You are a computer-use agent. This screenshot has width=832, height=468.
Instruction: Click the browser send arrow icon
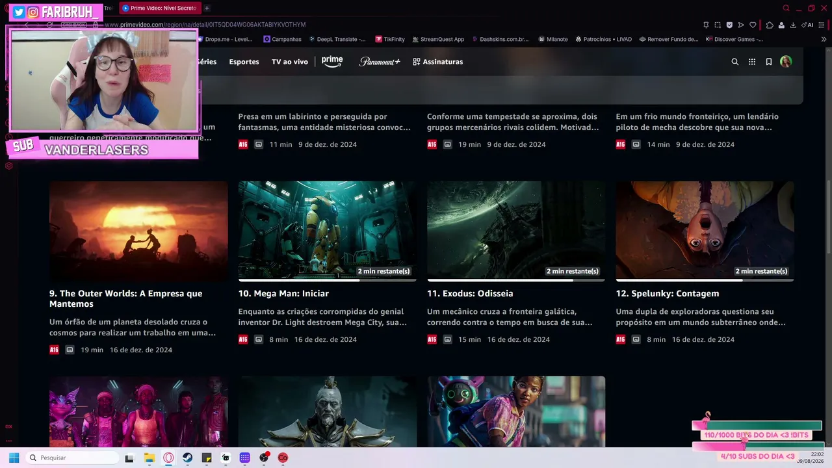741,25
